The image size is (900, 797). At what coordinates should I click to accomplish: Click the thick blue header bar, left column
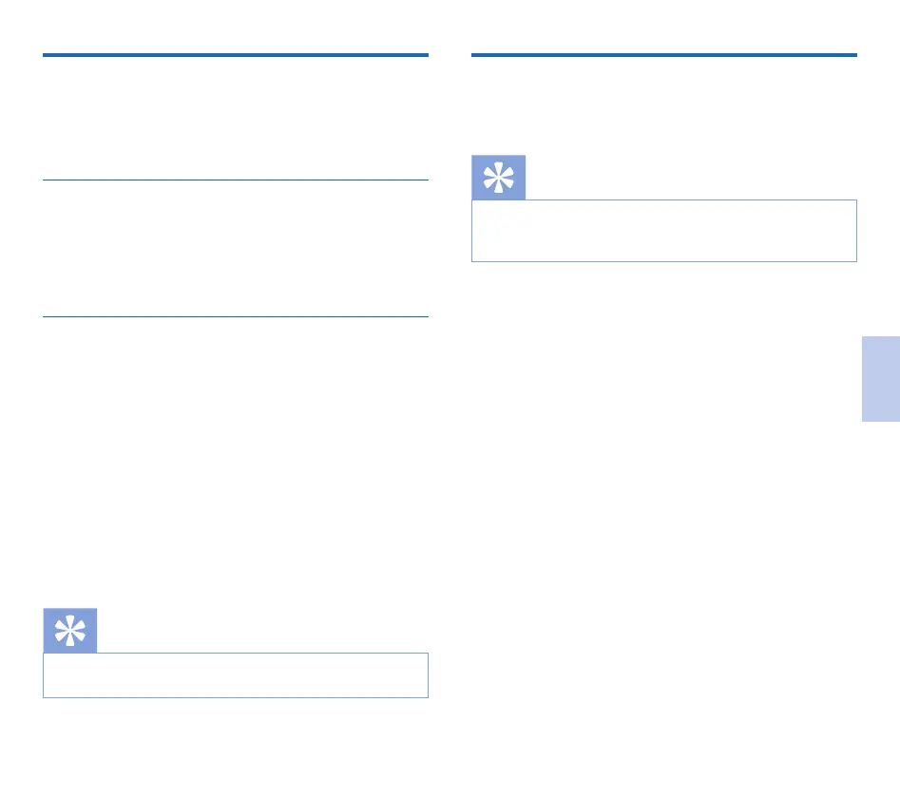point(236,56)
